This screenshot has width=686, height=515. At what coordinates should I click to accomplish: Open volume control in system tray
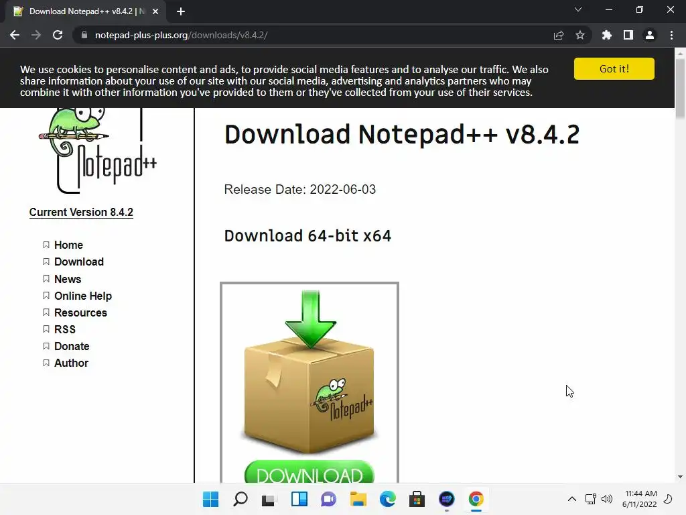[607, 499]
